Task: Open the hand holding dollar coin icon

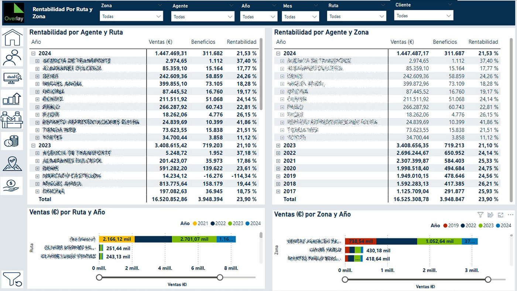Action: 12,186
